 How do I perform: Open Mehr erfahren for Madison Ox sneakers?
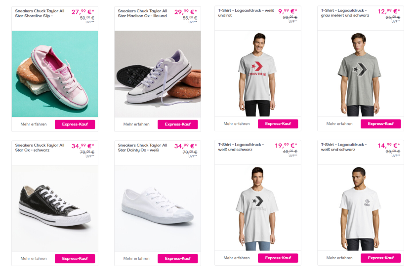tap(136, 124)
